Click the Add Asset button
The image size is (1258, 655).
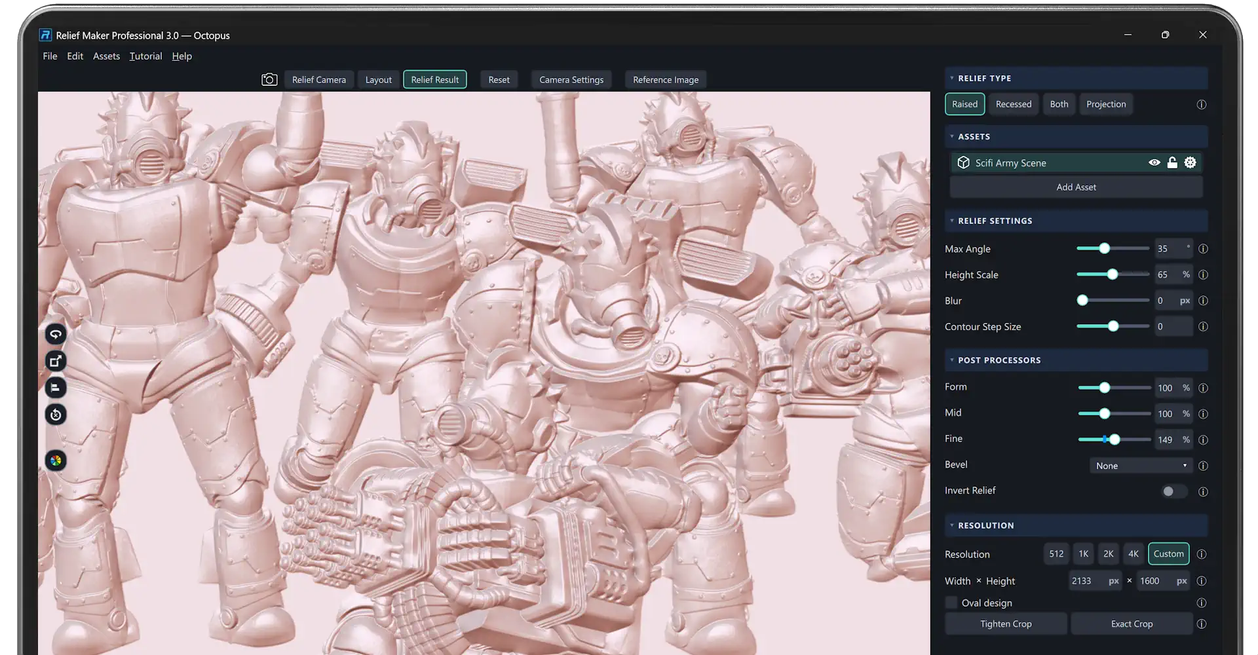pos(1076,187)
